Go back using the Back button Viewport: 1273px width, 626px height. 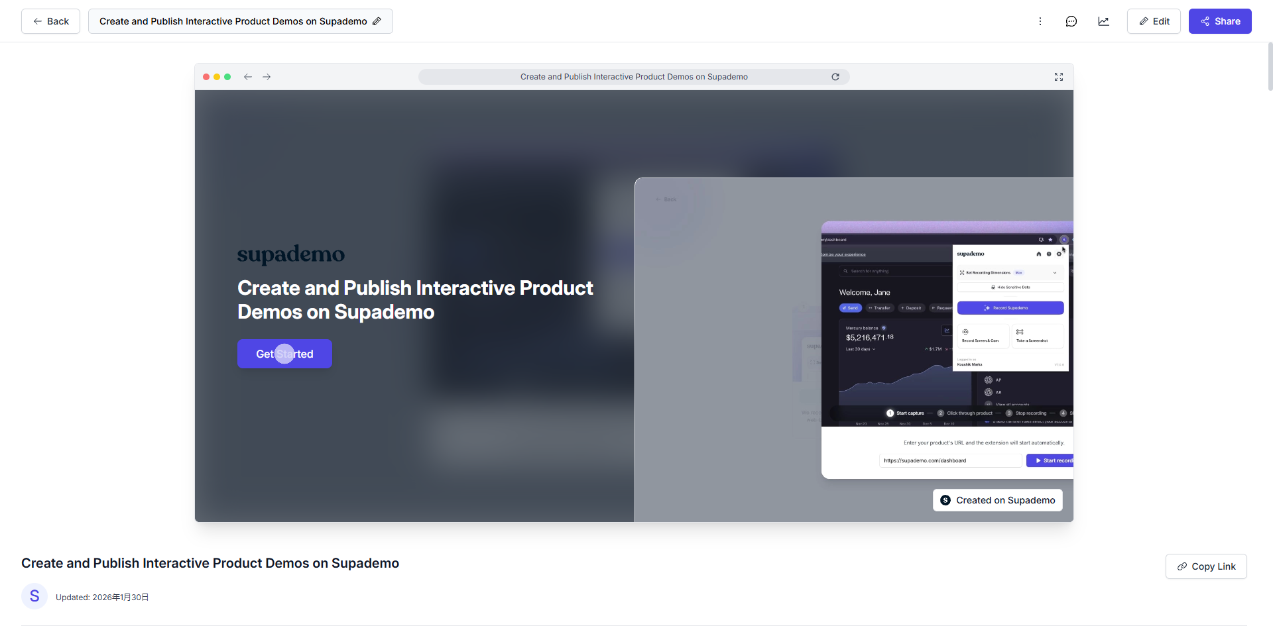[x=50, y=21]
